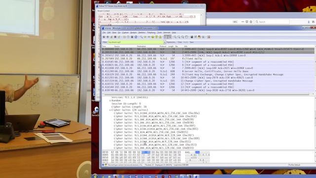Image resolution: width=316 pixels, height=178 pixels.
Task: Select the Client Hello packet row
Action: [208, 58]
